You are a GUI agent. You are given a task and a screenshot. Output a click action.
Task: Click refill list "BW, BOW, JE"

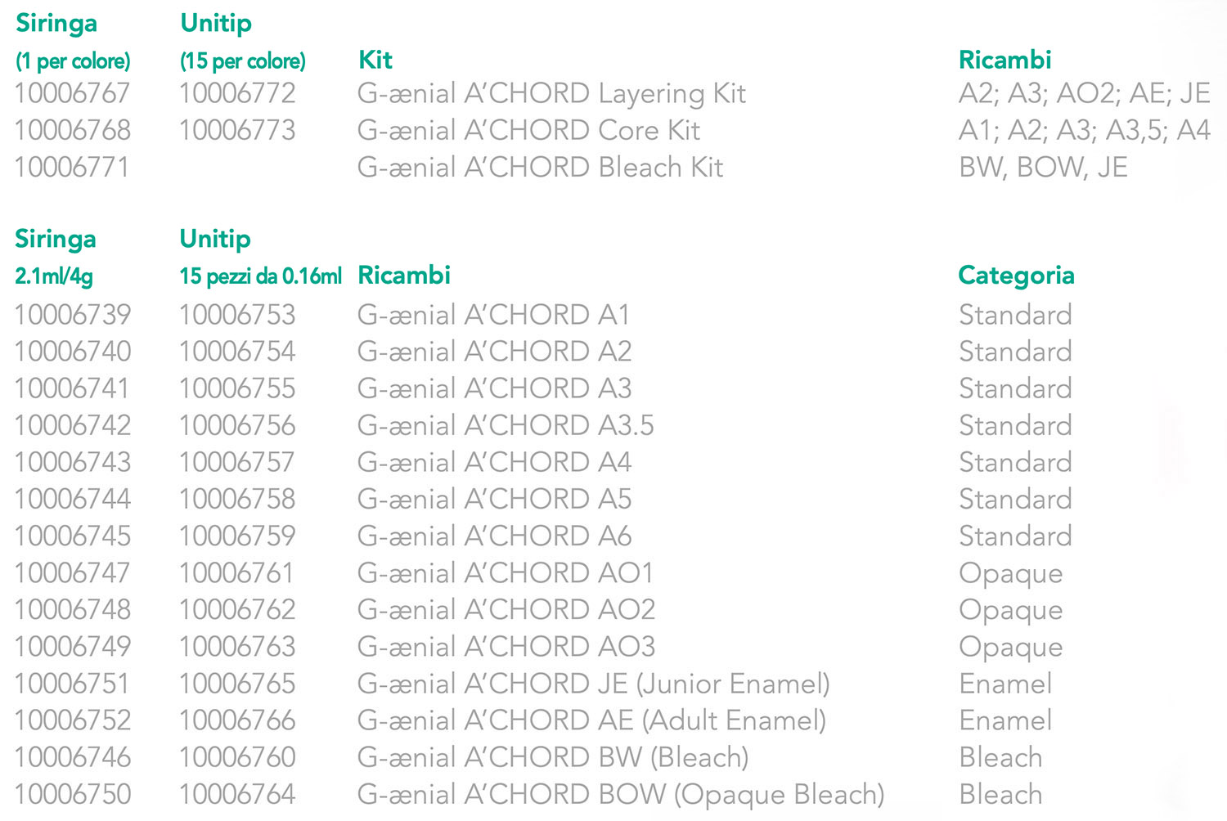coord(1043,168)
